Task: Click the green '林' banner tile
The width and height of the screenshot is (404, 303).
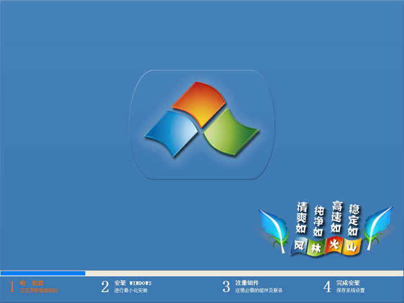Action: click(x=316, y=248)
